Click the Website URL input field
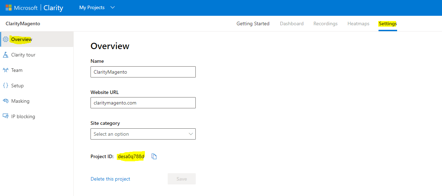The height and width of the screenshot is (196, 442). click(x=143, y=103)
